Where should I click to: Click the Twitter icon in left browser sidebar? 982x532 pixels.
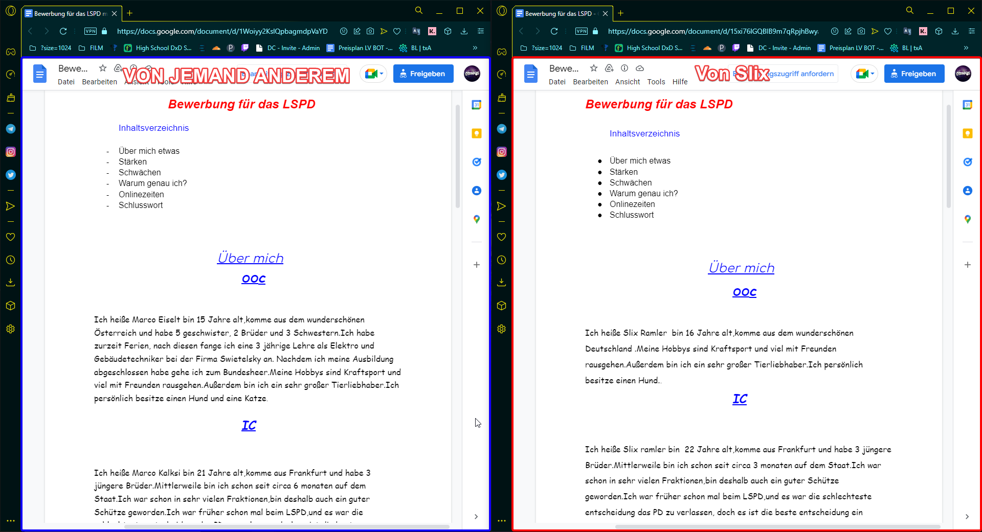[x=11, y=175]
